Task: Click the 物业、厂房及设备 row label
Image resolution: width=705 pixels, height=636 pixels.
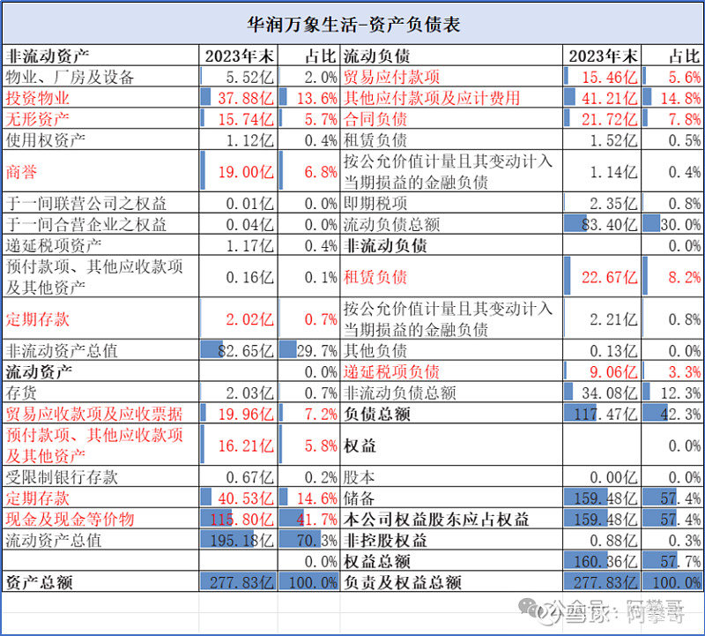Action: pyautogui.click(x=70, y=77)
